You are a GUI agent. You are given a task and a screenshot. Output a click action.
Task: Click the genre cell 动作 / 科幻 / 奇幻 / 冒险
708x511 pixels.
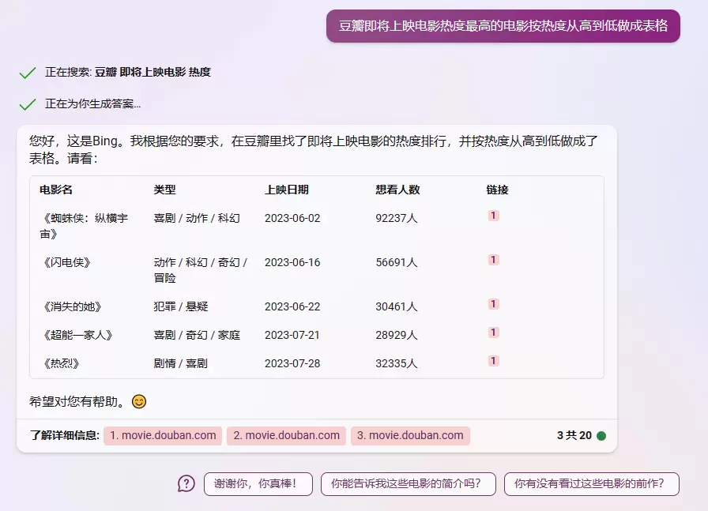point(201,270)
